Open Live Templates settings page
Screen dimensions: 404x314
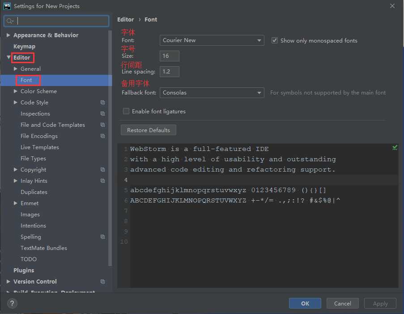(40, 147)
